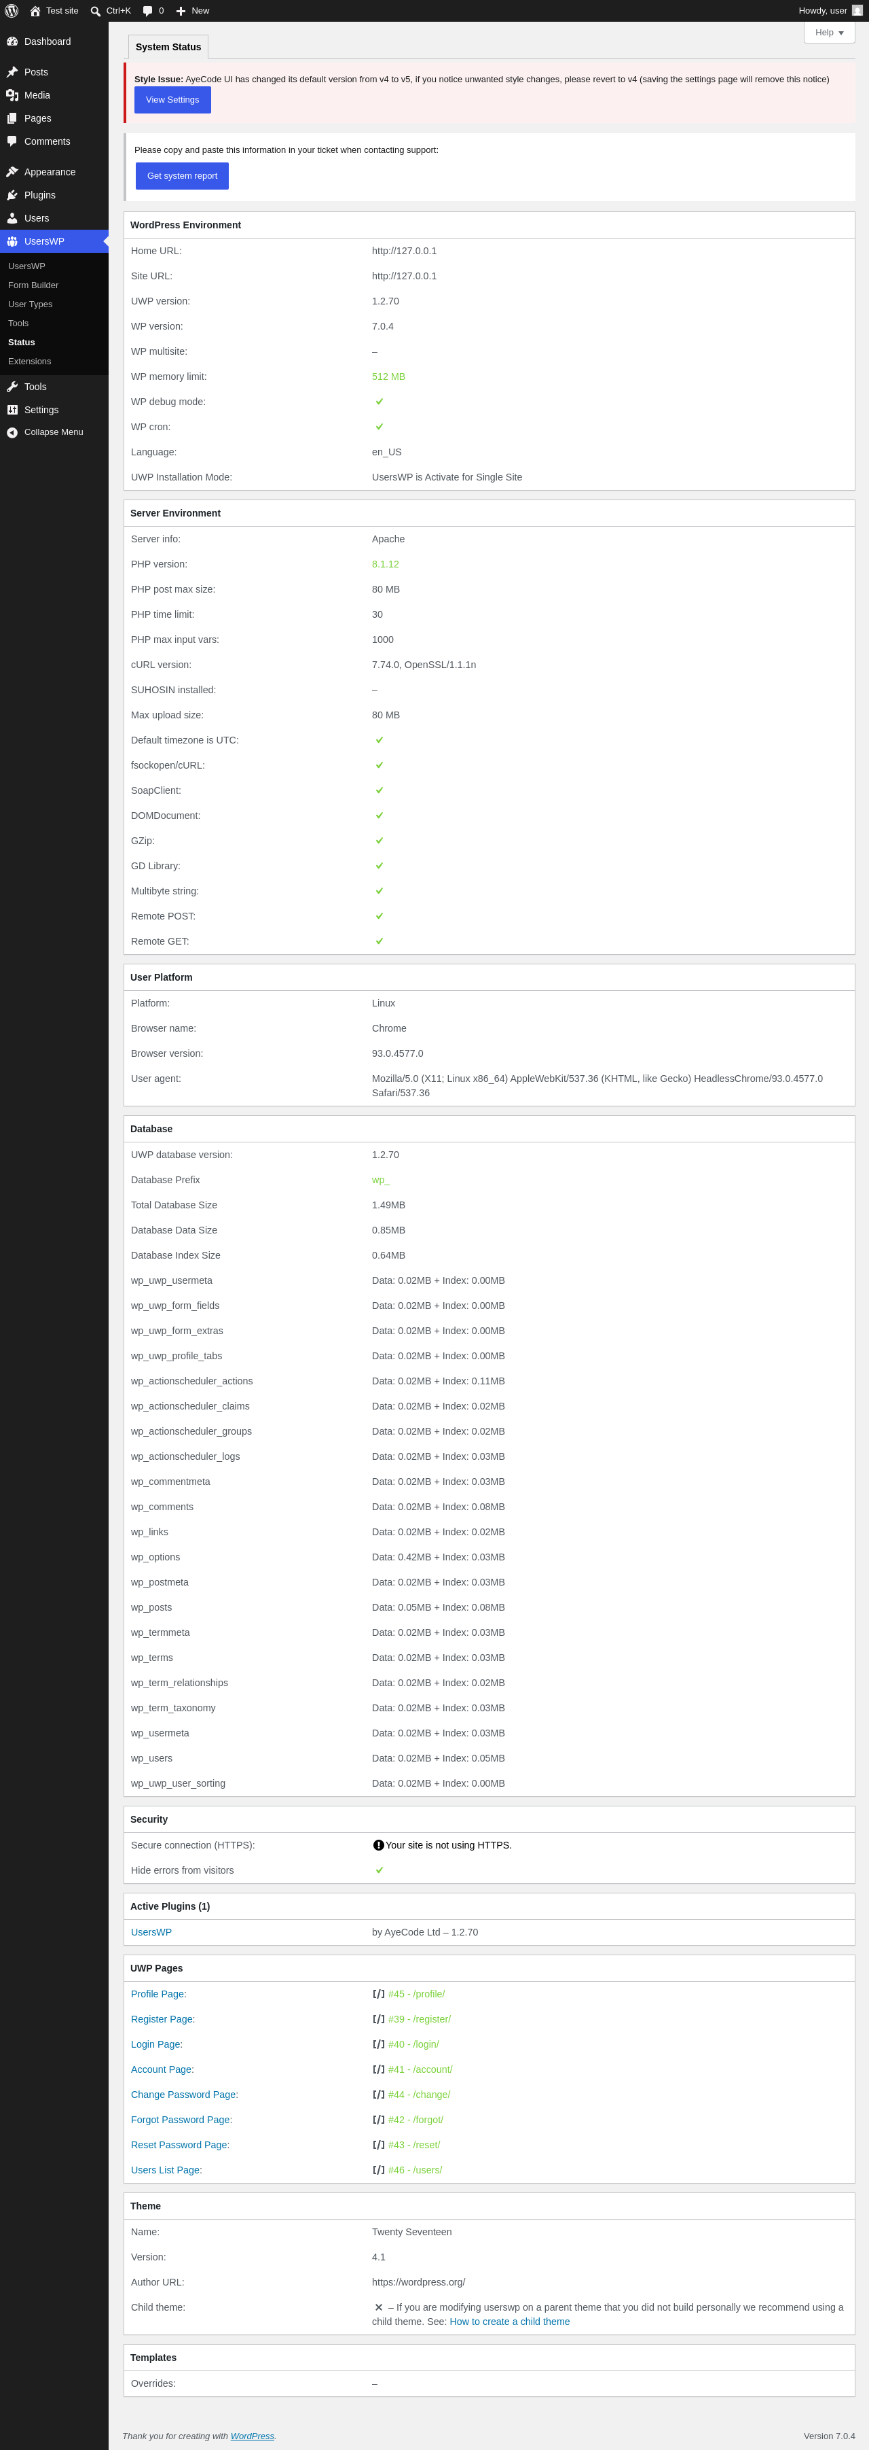Image resolution: width=869 pixels, height=2450 pixels.
Task: Open the Plugins plug icon
Action: [12, 195]
